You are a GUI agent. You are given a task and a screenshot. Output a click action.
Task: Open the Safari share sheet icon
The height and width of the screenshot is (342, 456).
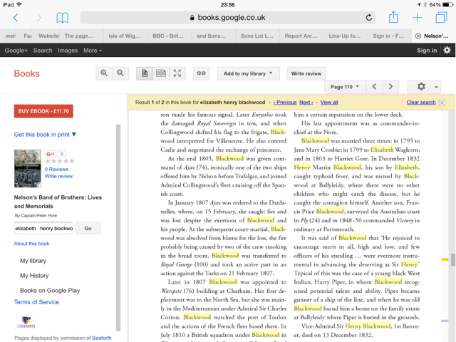[x=393, y=17]
